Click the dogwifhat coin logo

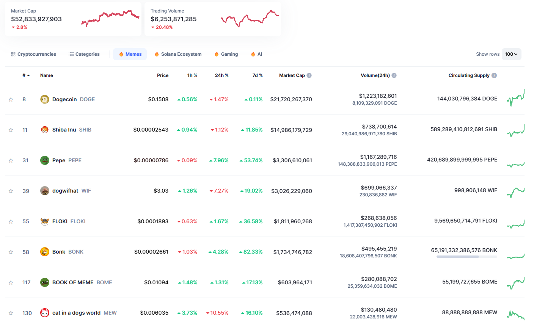[45, 191]
